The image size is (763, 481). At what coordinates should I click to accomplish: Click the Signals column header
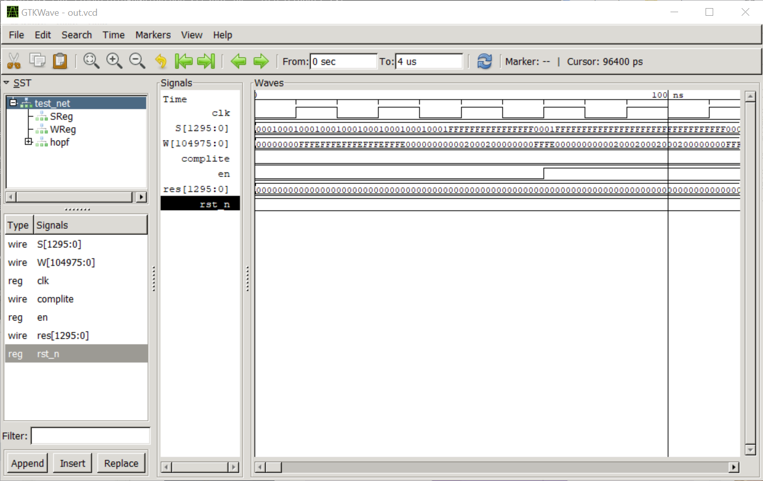90,225
